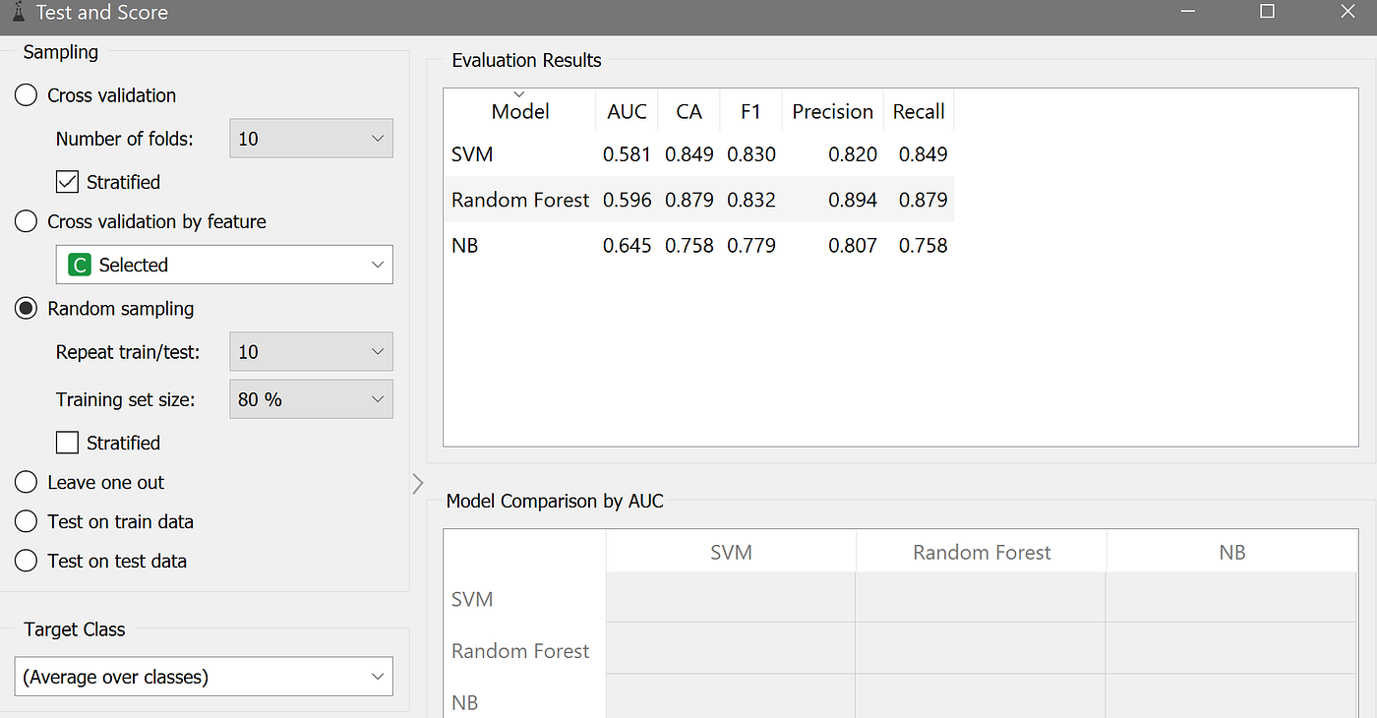Click the NB column header in comparison table
1377x718 pixels.
[1231, 552]
